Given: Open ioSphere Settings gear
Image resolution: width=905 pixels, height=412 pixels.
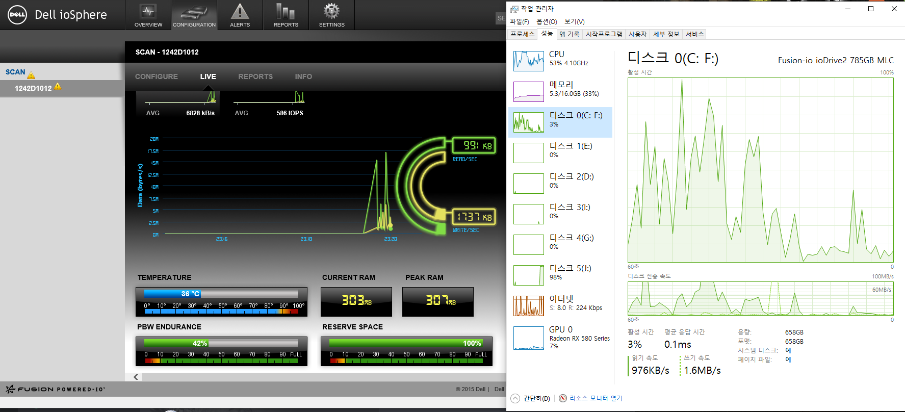Looking at the screenshot, I should point(331,15).
